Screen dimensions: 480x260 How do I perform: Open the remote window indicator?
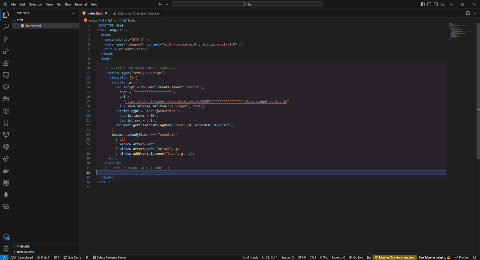[x=4, y=257]
